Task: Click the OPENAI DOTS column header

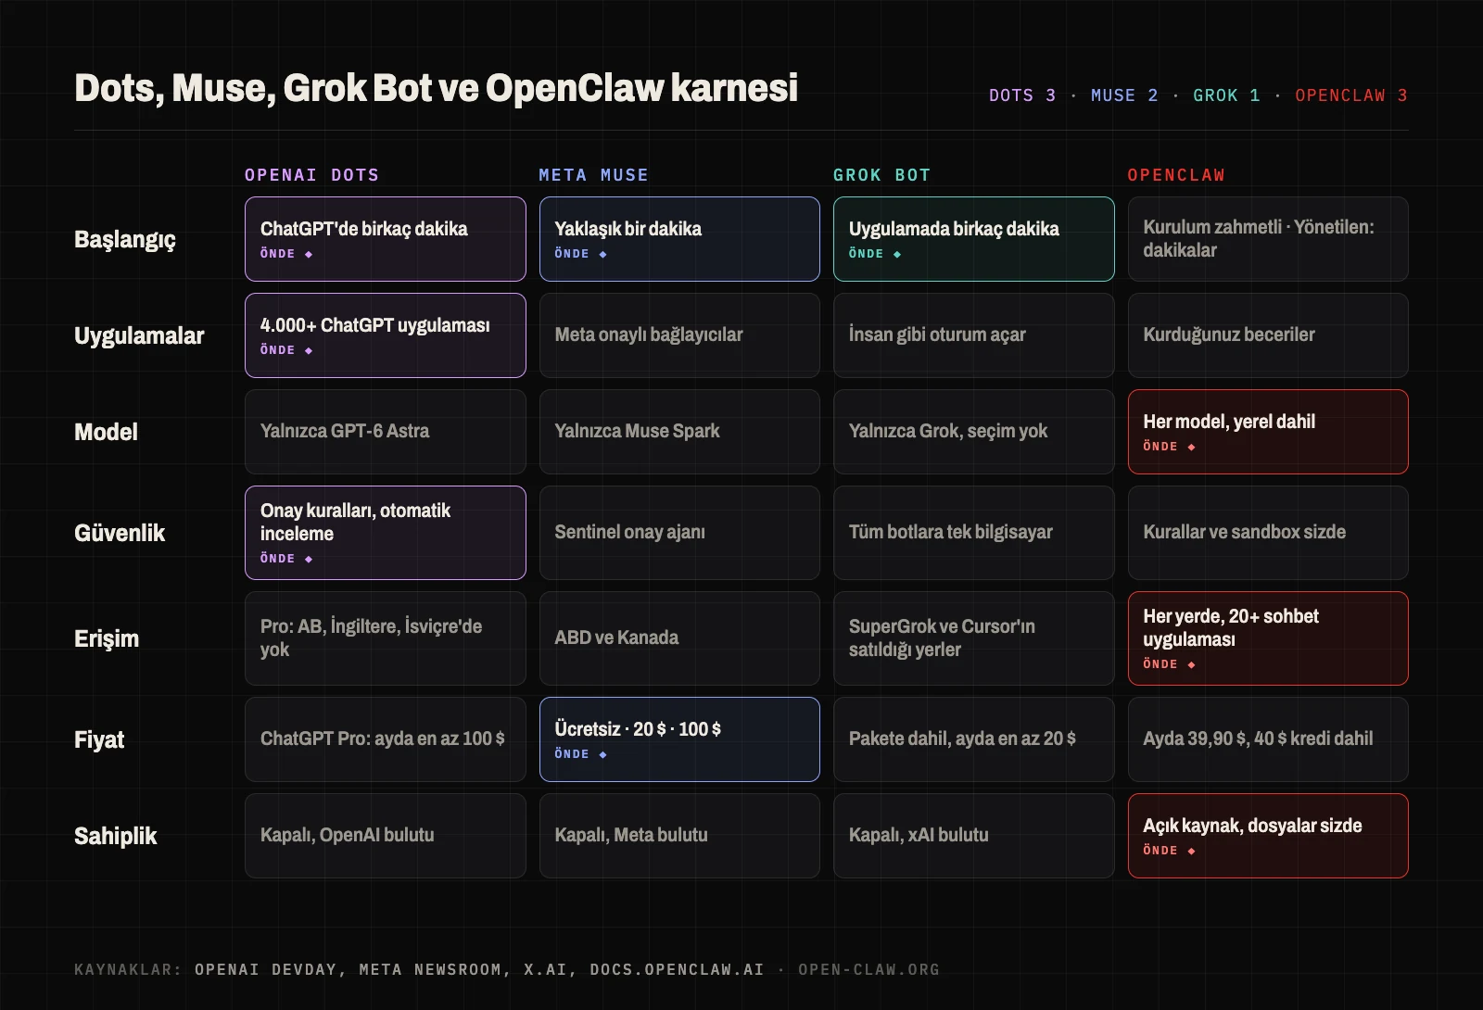Action: pyautogui.click(x=311, y=175)
